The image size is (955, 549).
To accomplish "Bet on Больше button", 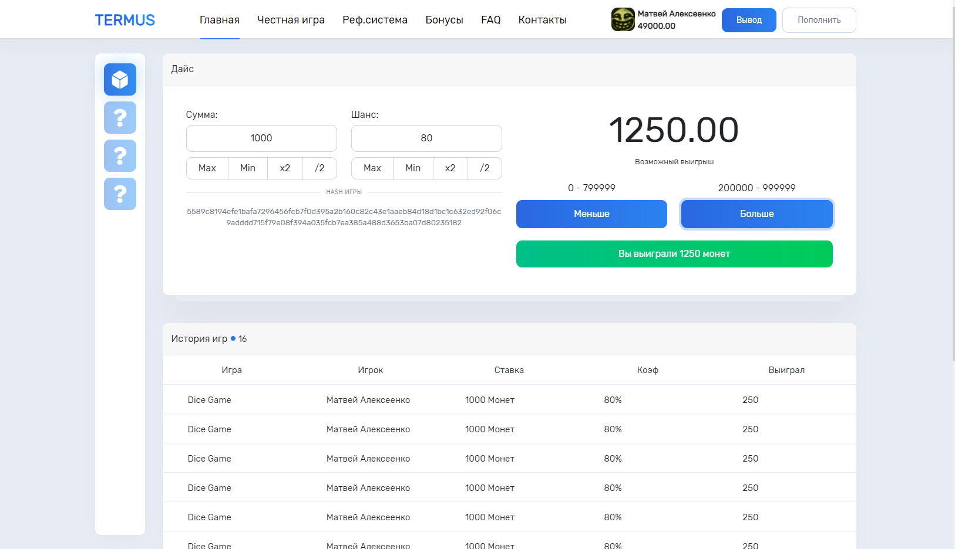I will coord(756,214).
